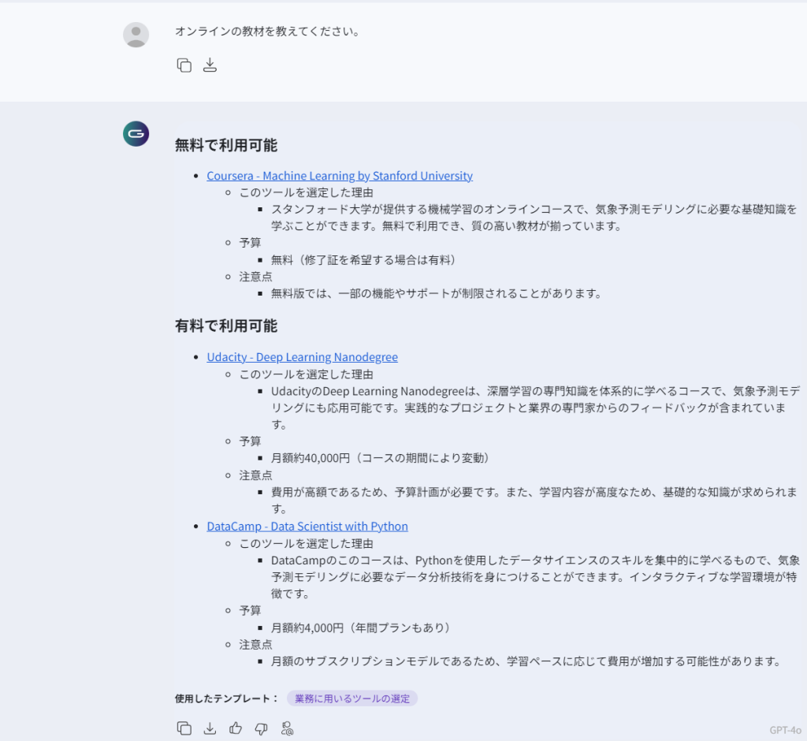Image resolution: width=807 pixels, height=741 pixels.
Task: Copy the assistant's response
Action: pos(184,728)
